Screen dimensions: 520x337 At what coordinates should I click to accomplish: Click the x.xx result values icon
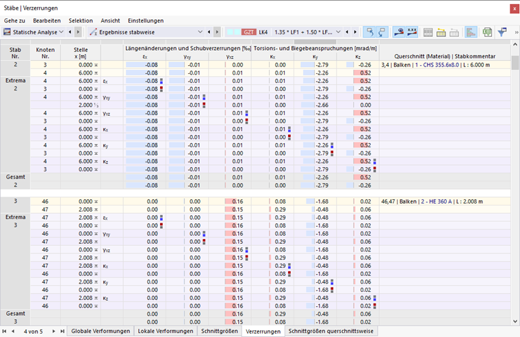click(412, 32)
